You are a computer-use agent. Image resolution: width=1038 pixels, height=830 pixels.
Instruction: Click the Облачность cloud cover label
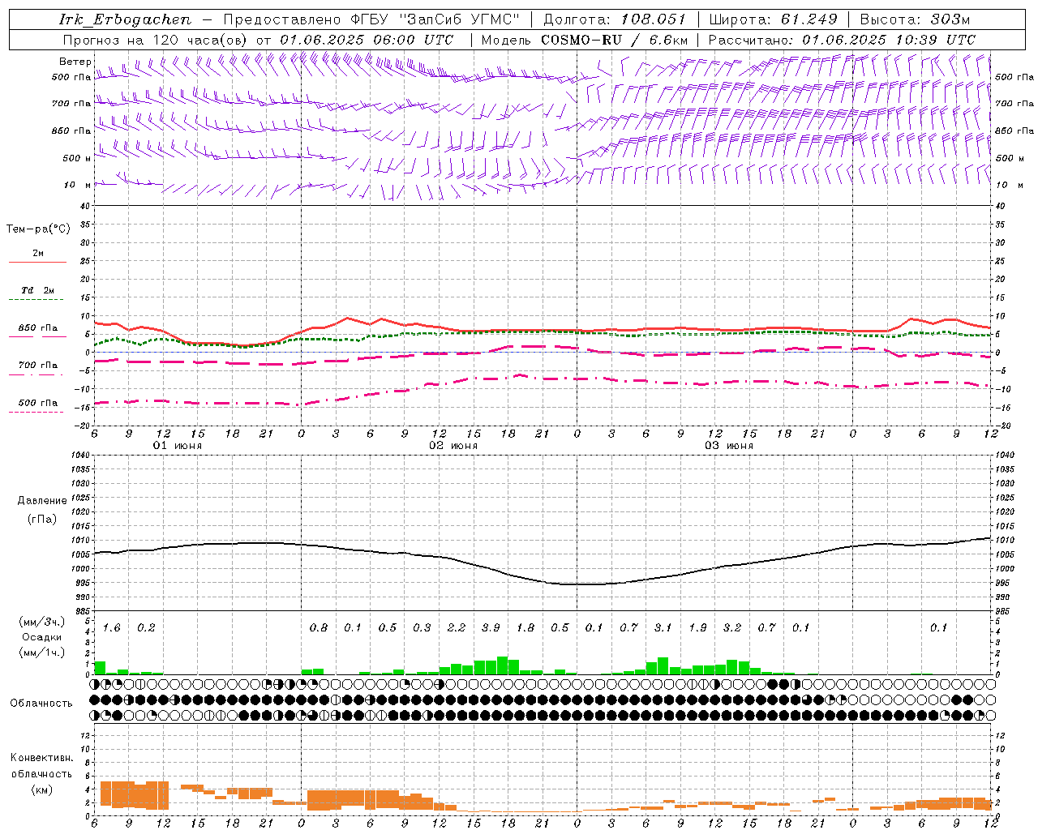pyautogui.click(x=41, y=704)
